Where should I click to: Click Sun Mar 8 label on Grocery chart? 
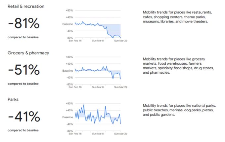coord(98,87)
